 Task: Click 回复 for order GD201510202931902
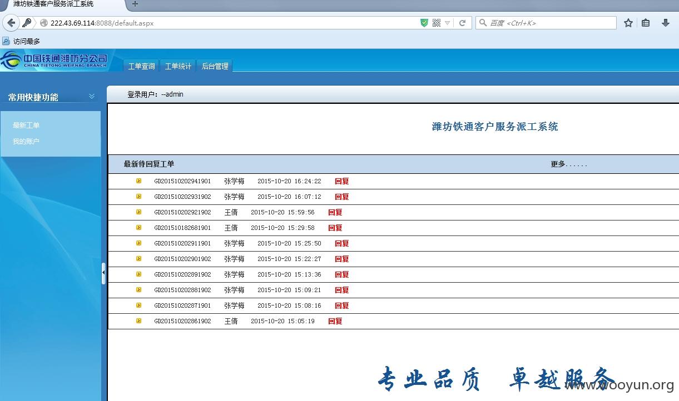[x=342, y=197]
